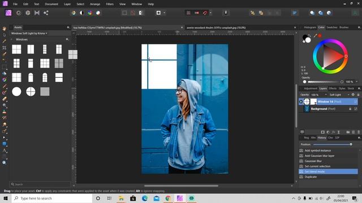Click the Adjustments icon below layers list
Screen dimensions: 362x203
coord(328,132)
